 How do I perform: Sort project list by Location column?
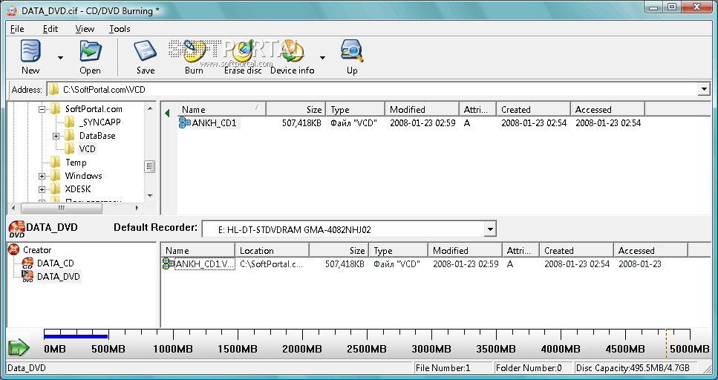(272, 250)
